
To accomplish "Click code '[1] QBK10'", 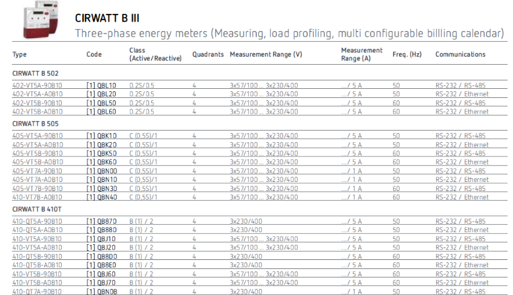I will click(x=101, y=136).
